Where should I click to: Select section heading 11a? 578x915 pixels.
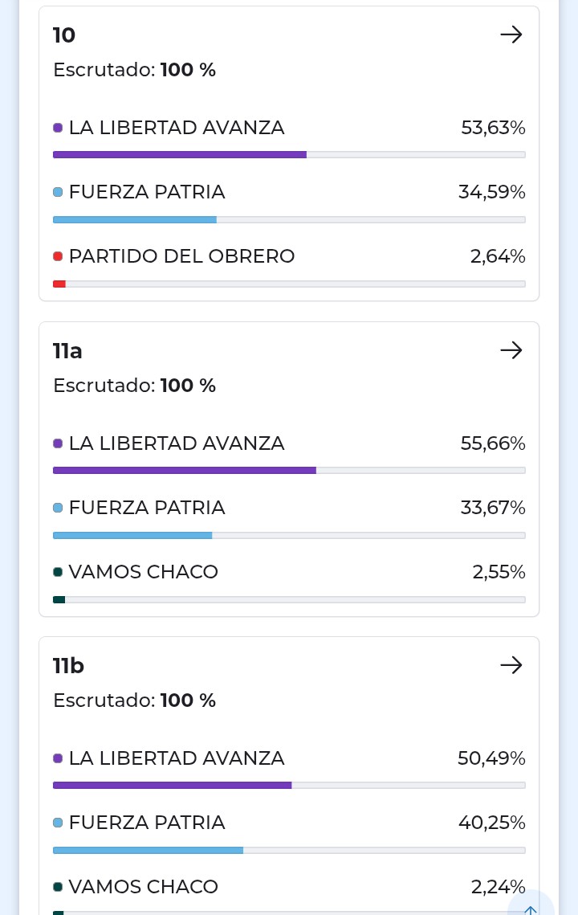67,351
